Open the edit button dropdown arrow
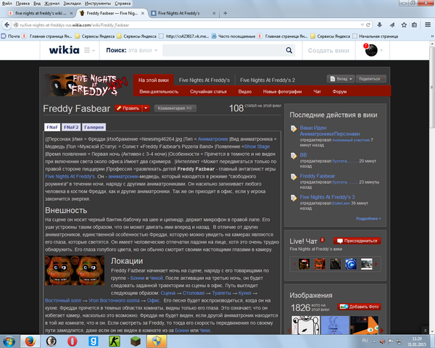Image resolution: width=435 pixels, height=348 pixels. (146, 108)
